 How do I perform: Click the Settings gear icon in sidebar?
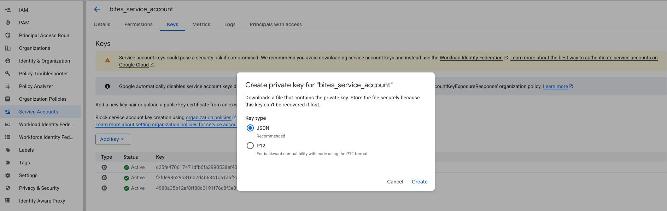pos(8,175)
